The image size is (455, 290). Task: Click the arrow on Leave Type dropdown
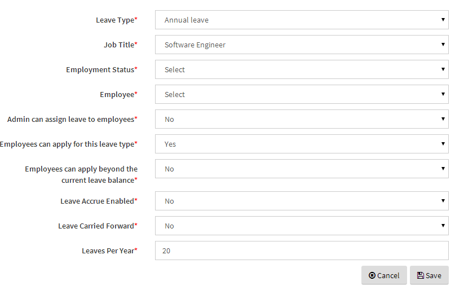coord(443,19)
